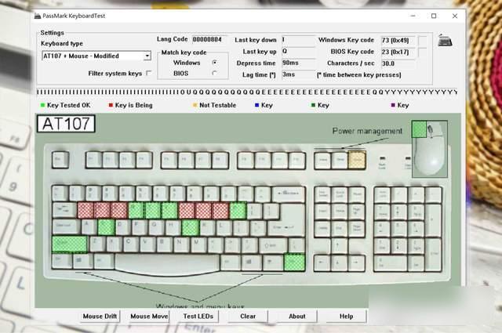Click the numpad tall plus key
This screenshot has height=333, width=502.
tap(434, 219)
